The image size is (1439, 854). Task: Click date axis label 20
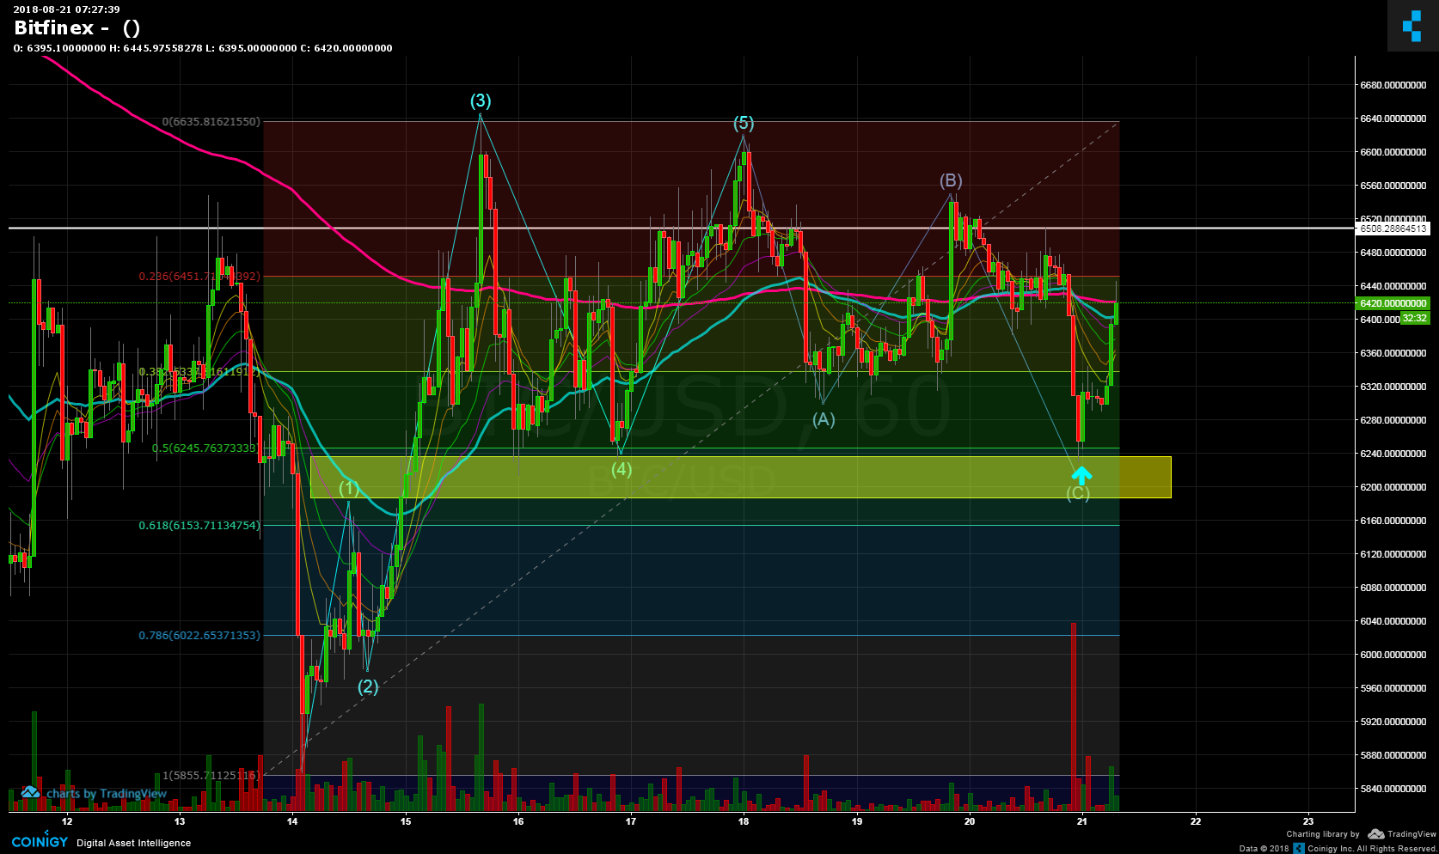coord(970,821)
